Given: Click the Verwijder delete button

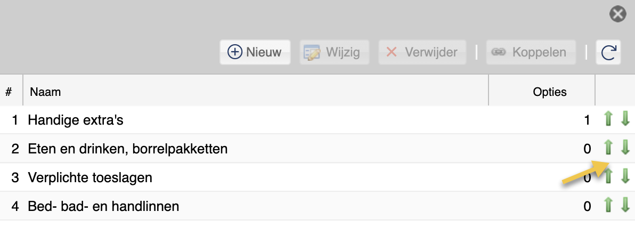Looking at the screenshot, I should coord(422,52).
